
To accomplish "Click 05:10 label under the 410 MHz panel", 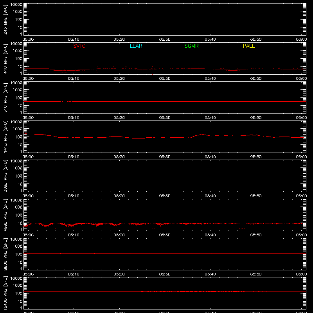I will point(74,79).
